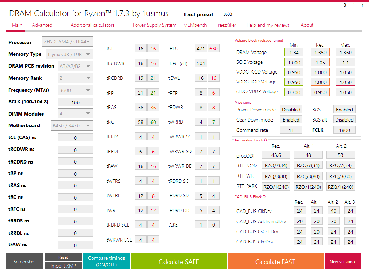Image resolution: width=369 pixels, height=277 pixels.
Task: Click the BGS Enabled value box
Action: [344, 110]
